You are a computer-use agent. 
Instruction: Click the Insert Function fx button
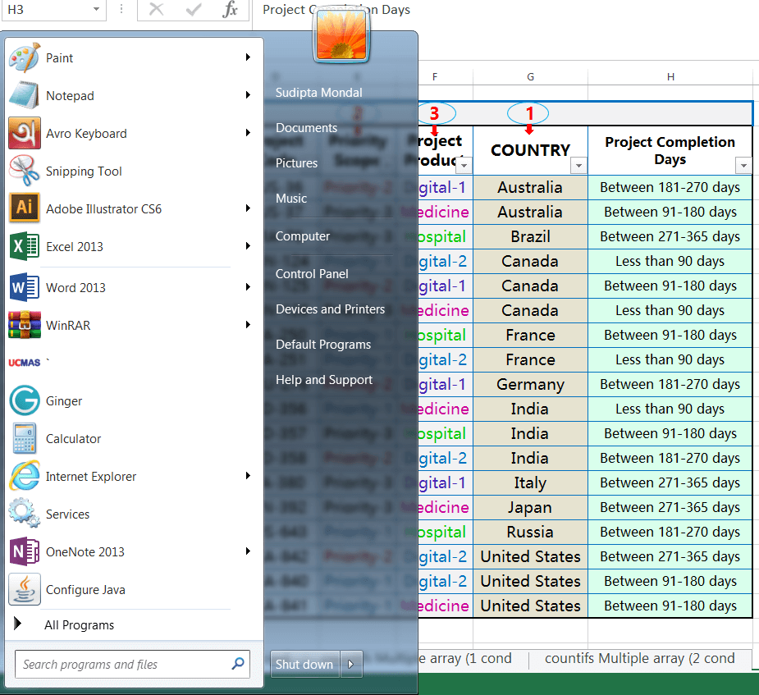230,9
